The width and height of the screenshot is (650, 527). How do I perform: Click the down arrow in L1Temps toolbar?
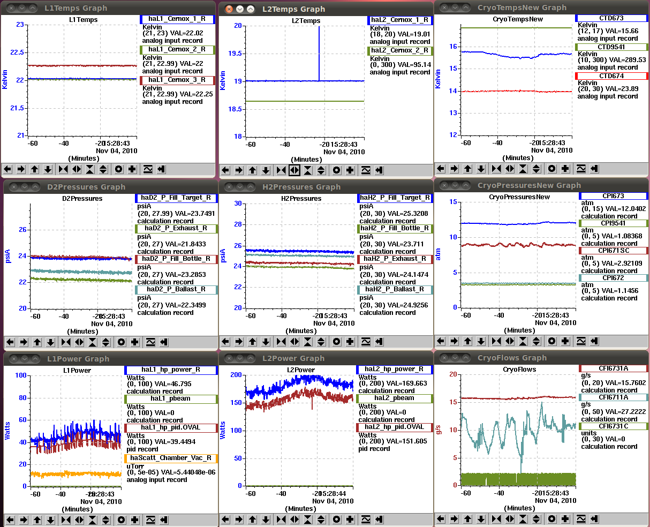click(x=48, y=169)
